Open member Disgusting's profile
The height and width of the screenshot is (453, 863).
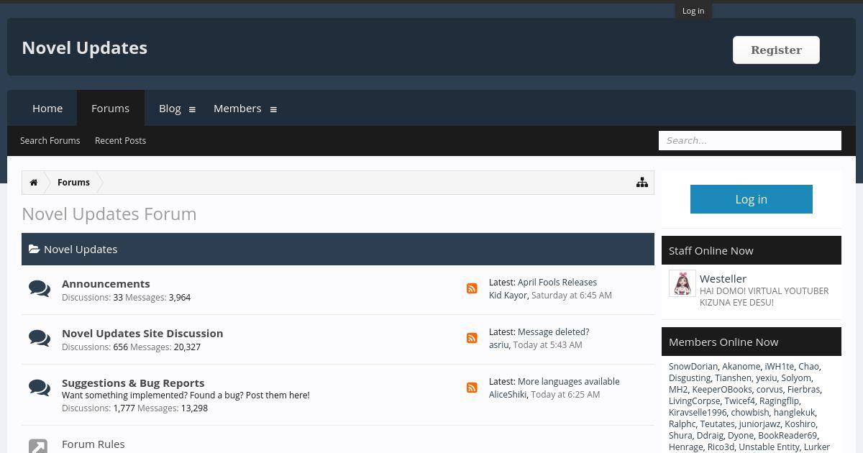pos(690,377)
